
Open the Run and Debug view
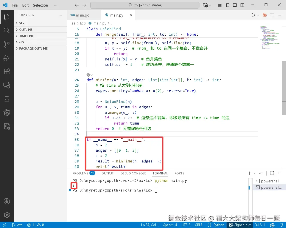(x=7, y=58)
